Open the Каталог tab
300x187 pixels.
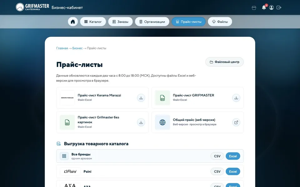[x=93, y=22]
